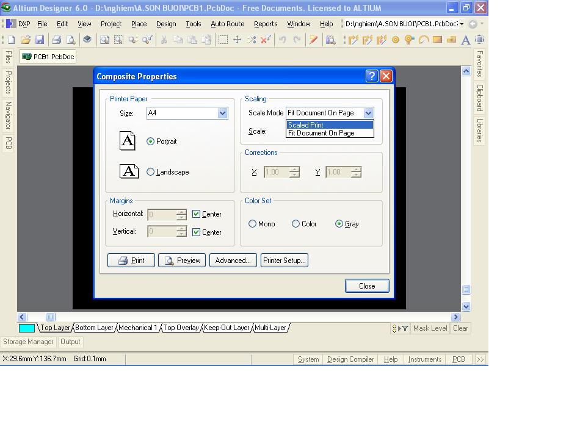Click the New document toolbar icon
Image resolution: width=580 pixels, height=421 pixels.
(11, 40)
